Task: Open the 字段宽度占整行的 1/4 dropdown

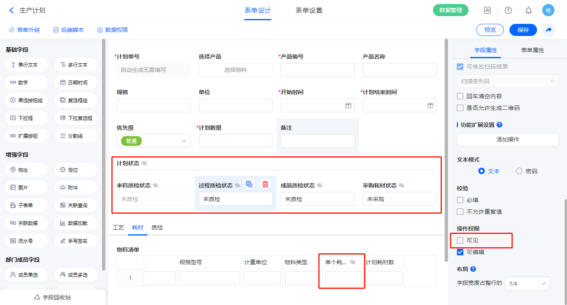Action: [527, 284]
